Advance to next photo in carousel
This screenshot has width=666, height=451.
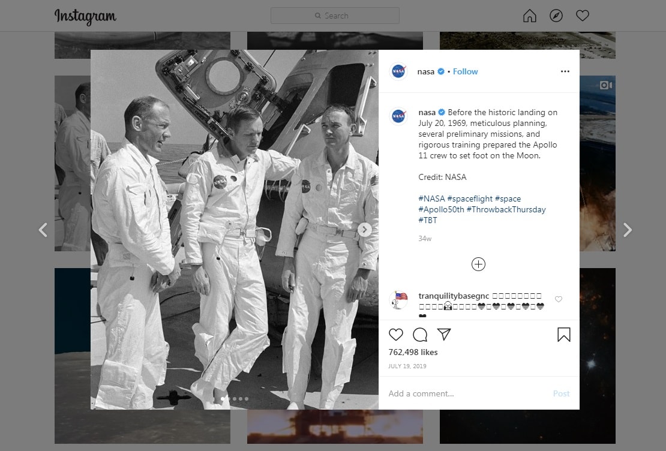[x=365, y=230]
